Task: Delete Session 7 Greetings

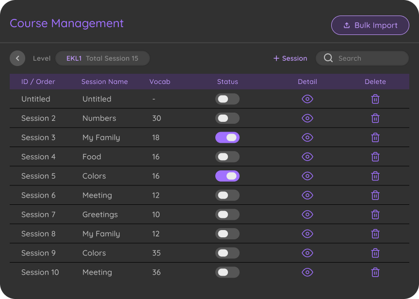Action: 375,215
